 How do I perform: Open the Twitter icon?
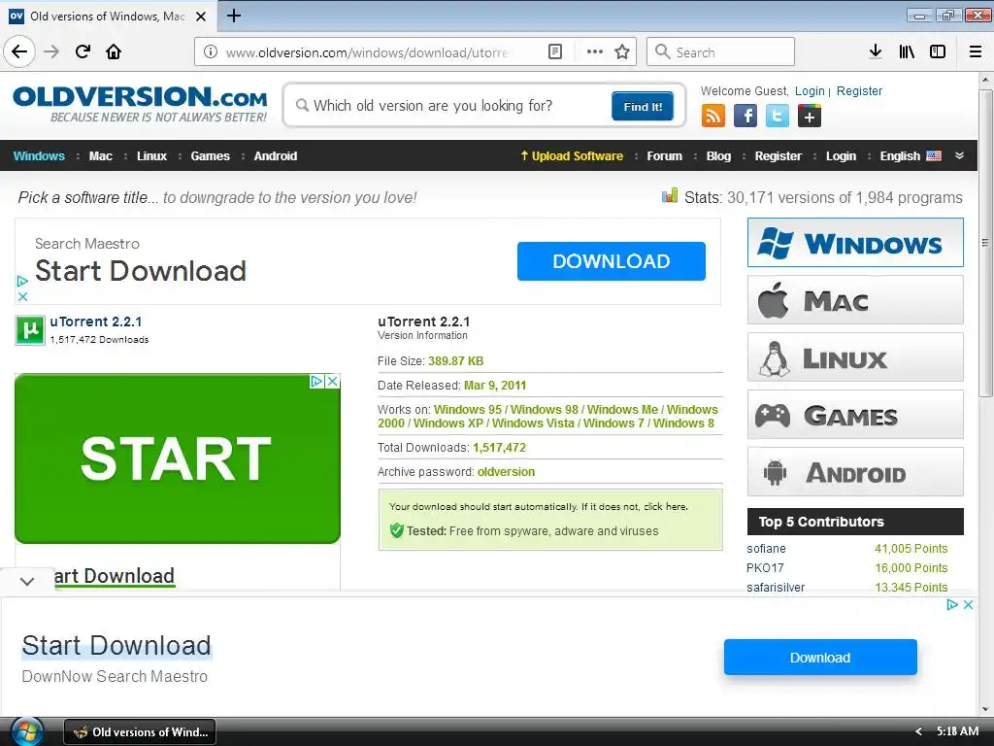pyautogui.click(x=778, y=117)
